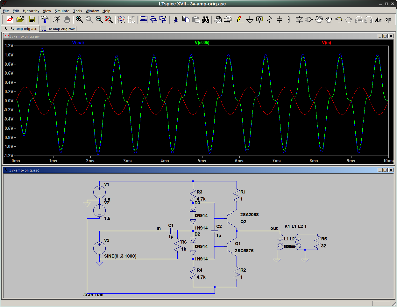Click the 1.2V vertical axis label
Screen dimensions: 397x307
(x=9, y=46)
